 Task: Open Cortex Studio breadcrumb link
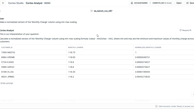[x=16, y=3]
